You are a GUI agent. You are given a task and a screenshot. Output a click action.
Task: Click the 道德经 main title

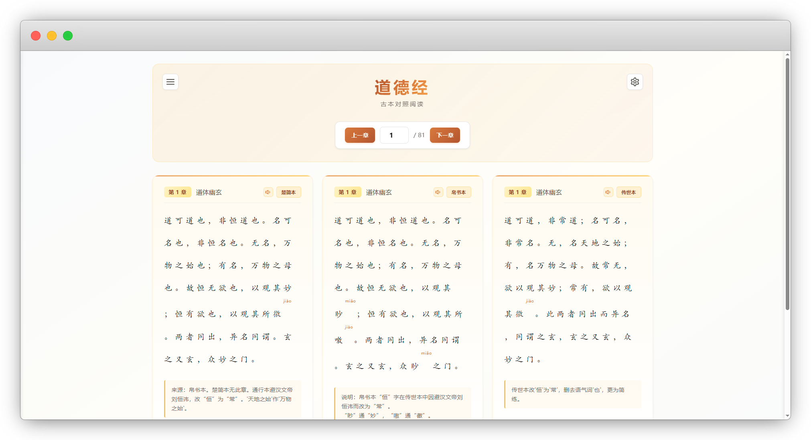coord(401,87)
